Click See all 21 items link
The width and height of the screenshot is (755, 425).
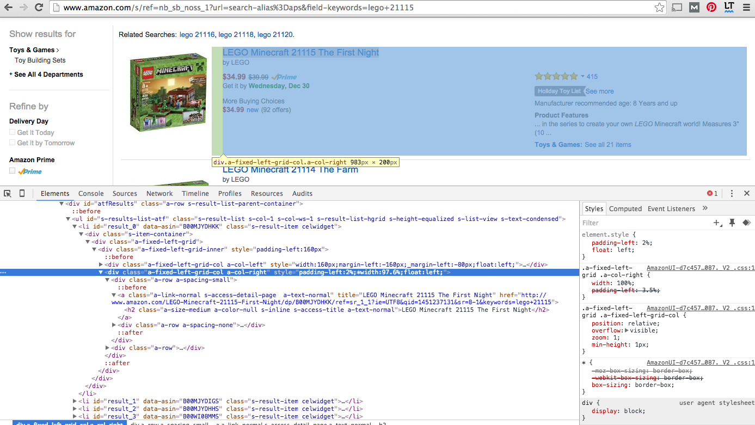pyautogui.click(x=608, y=145)
